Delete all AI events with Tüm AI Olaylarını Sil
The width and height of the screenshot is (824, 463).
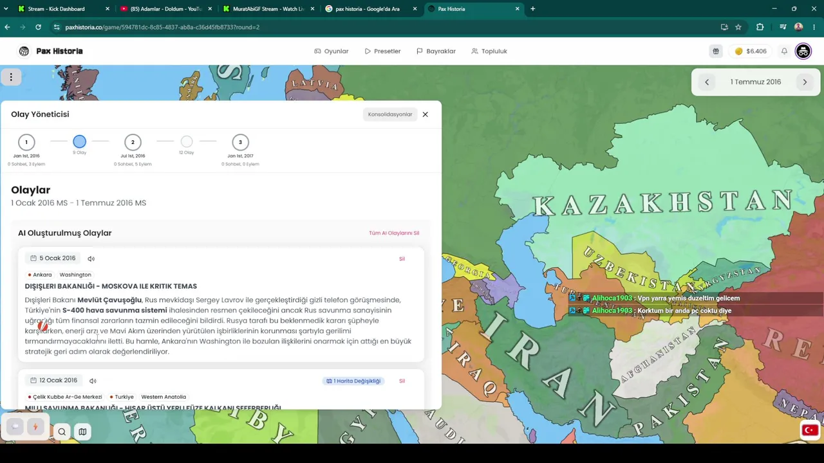(x=394, y=233)
